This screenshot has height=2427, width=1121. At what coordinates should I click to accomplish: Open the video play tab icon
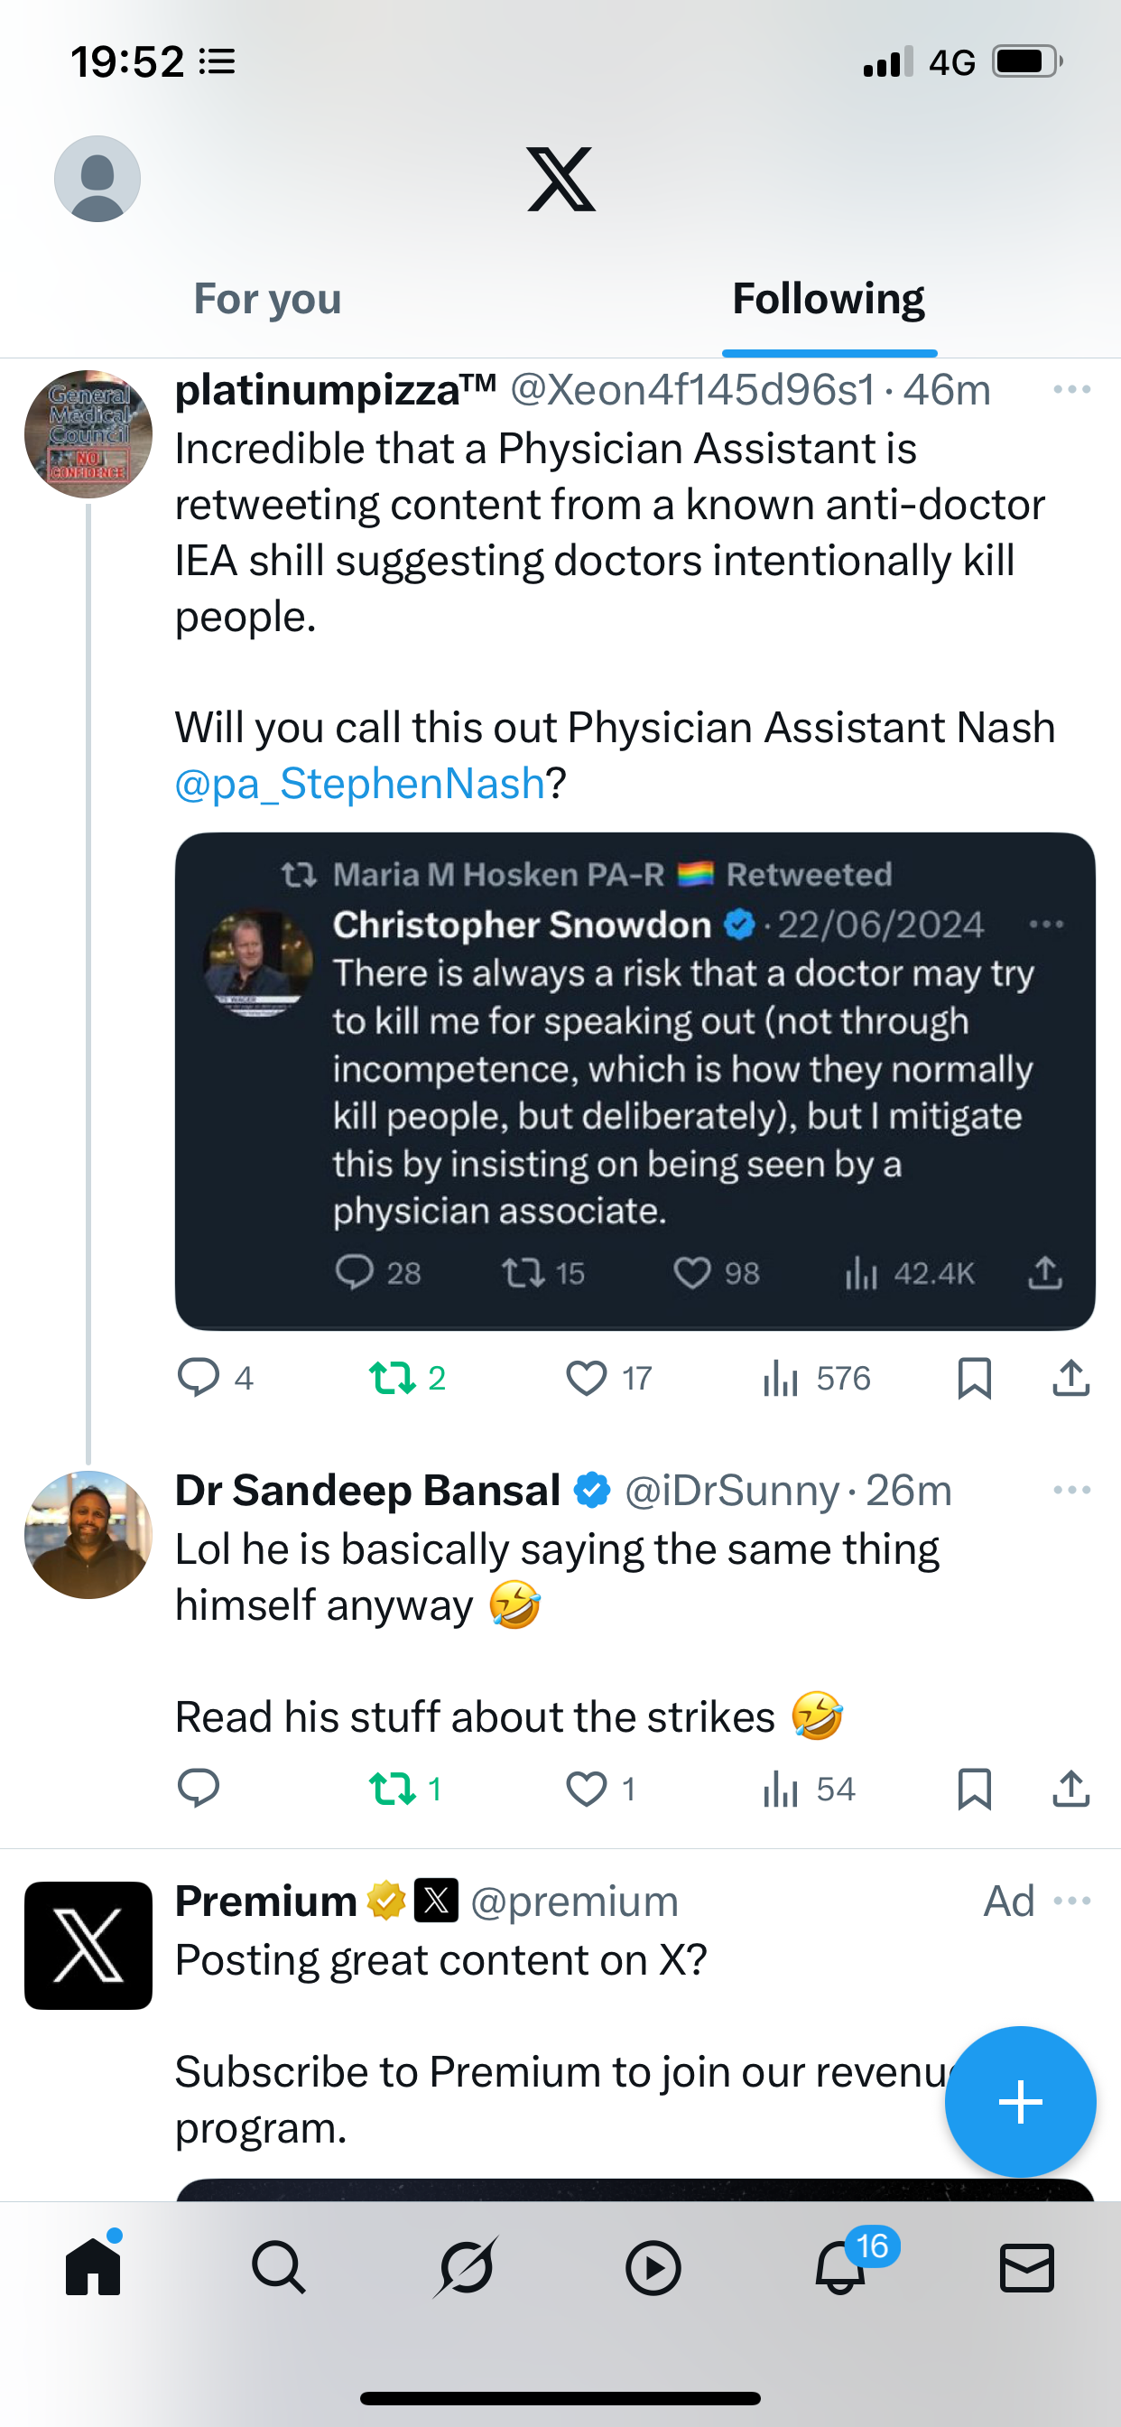pos(653,2267)
